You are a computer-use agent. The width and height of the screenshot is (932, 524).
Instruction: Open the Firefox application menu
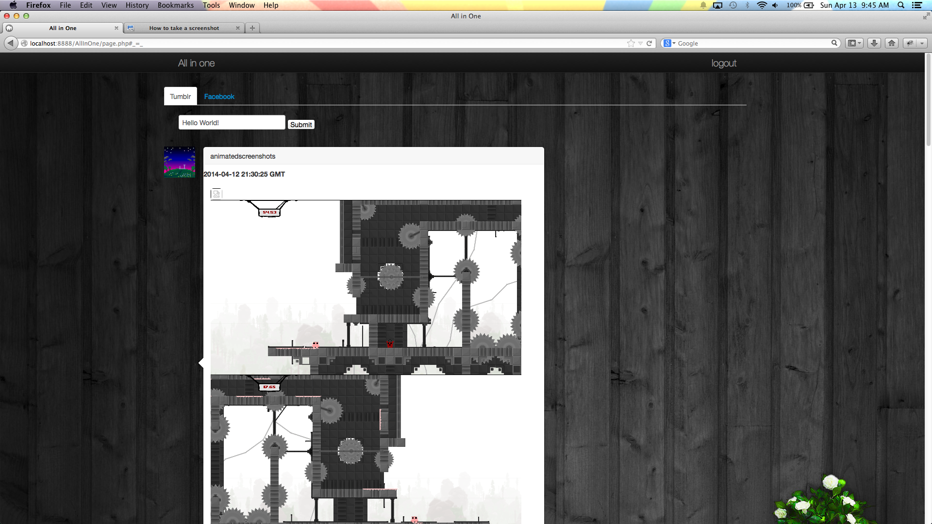pyautogui.click(x=38, y=5)
